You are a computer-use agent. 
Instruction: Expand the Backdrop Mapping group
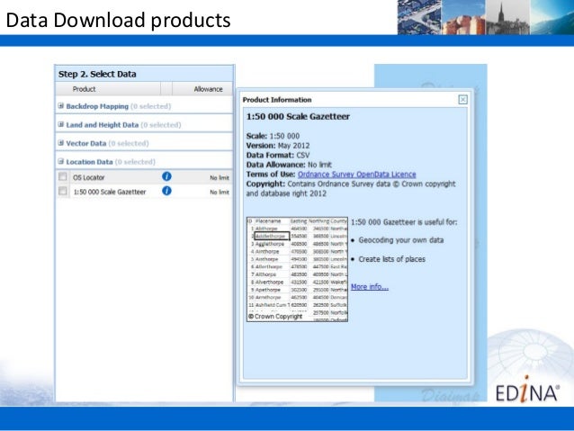tap(61, 106)
